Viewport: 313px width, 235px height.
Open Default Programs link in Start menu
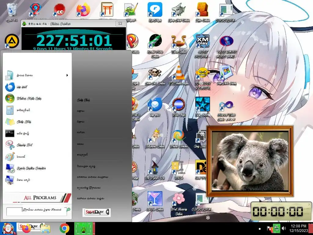(x=89, y=188)
